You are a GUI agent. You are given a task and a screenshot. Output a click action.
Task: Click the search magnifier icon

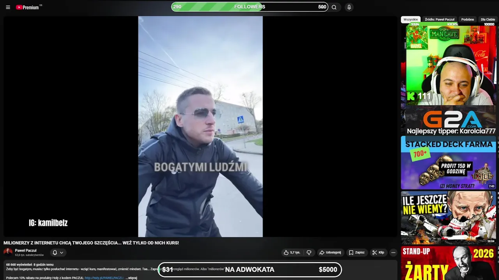[x=334, y=7]
